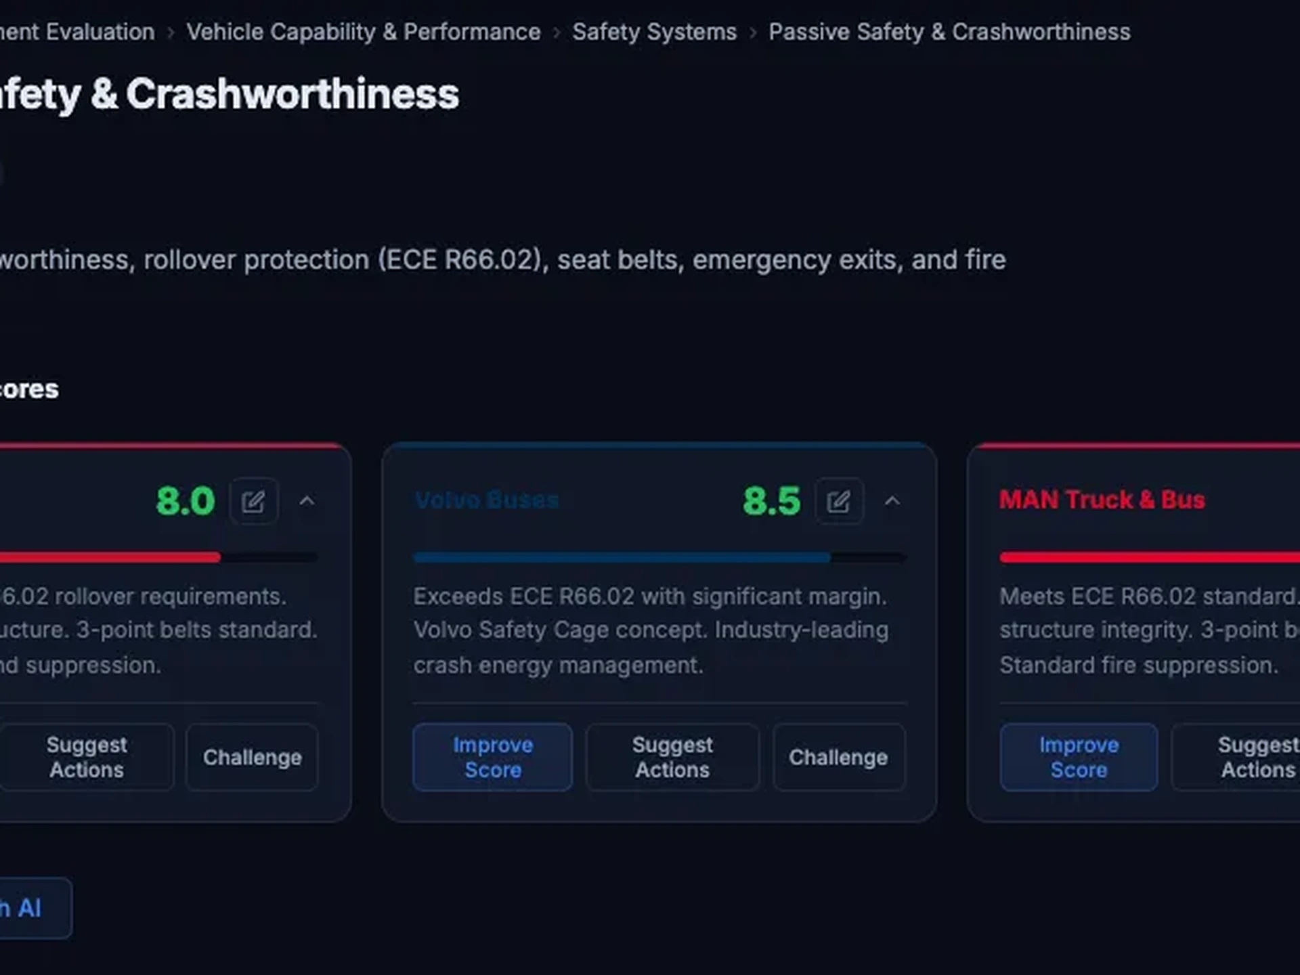The width and height of the screenshot is (1300, 975).
Task: Click the partially visible AI button
Action: 30,908
